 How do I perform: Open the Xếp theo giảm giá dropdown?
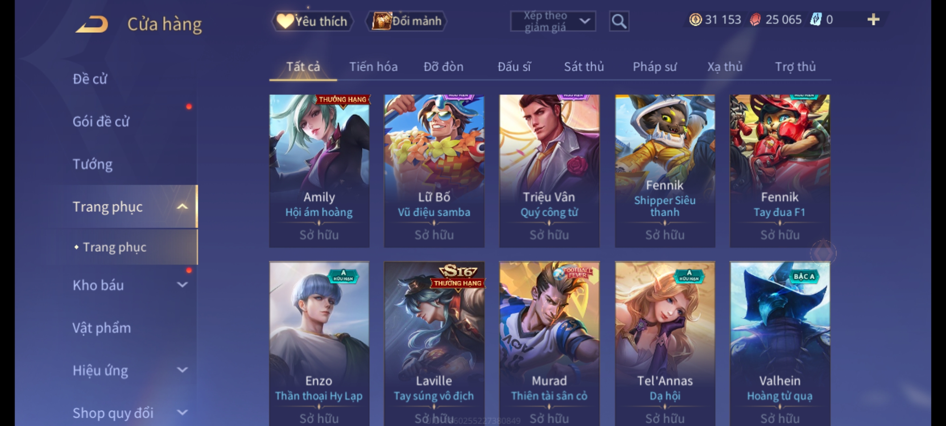553,21
